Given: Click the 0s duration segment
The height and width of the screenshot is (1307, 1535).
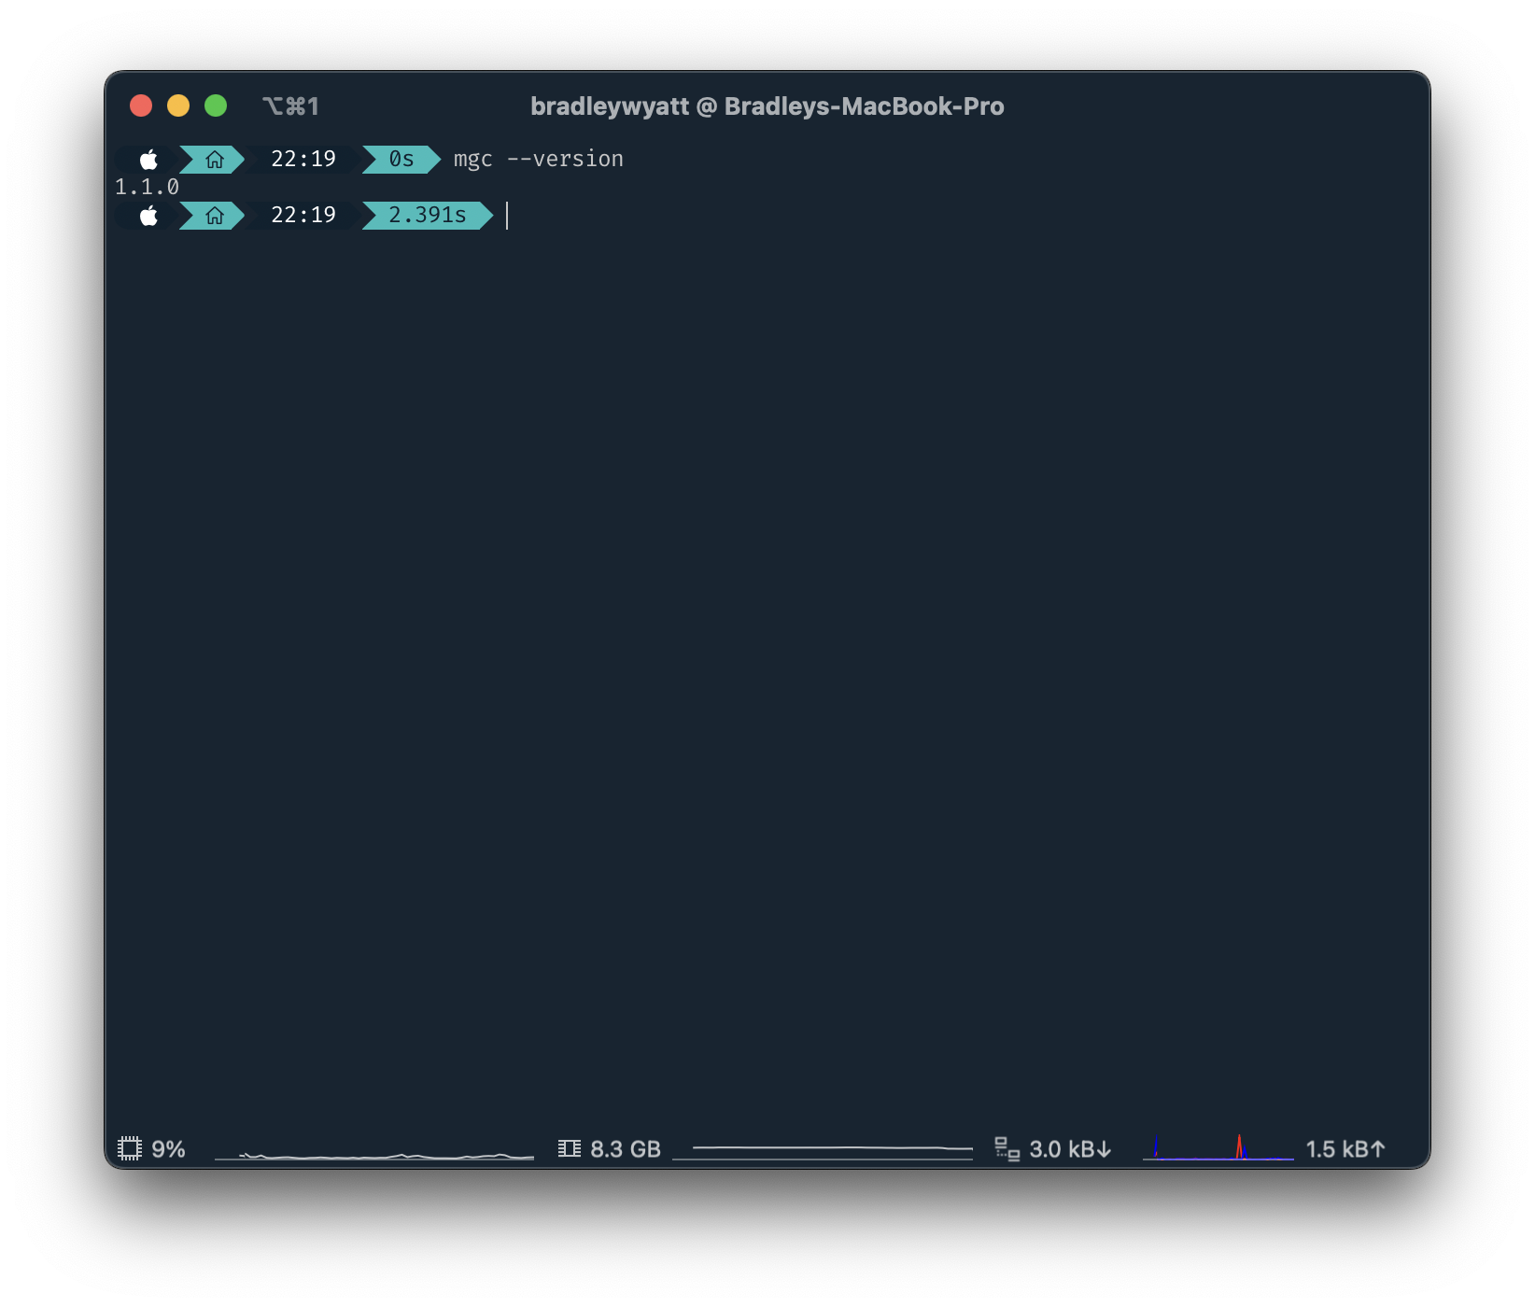Looking at the screenshot, I should tap(401, 160).
